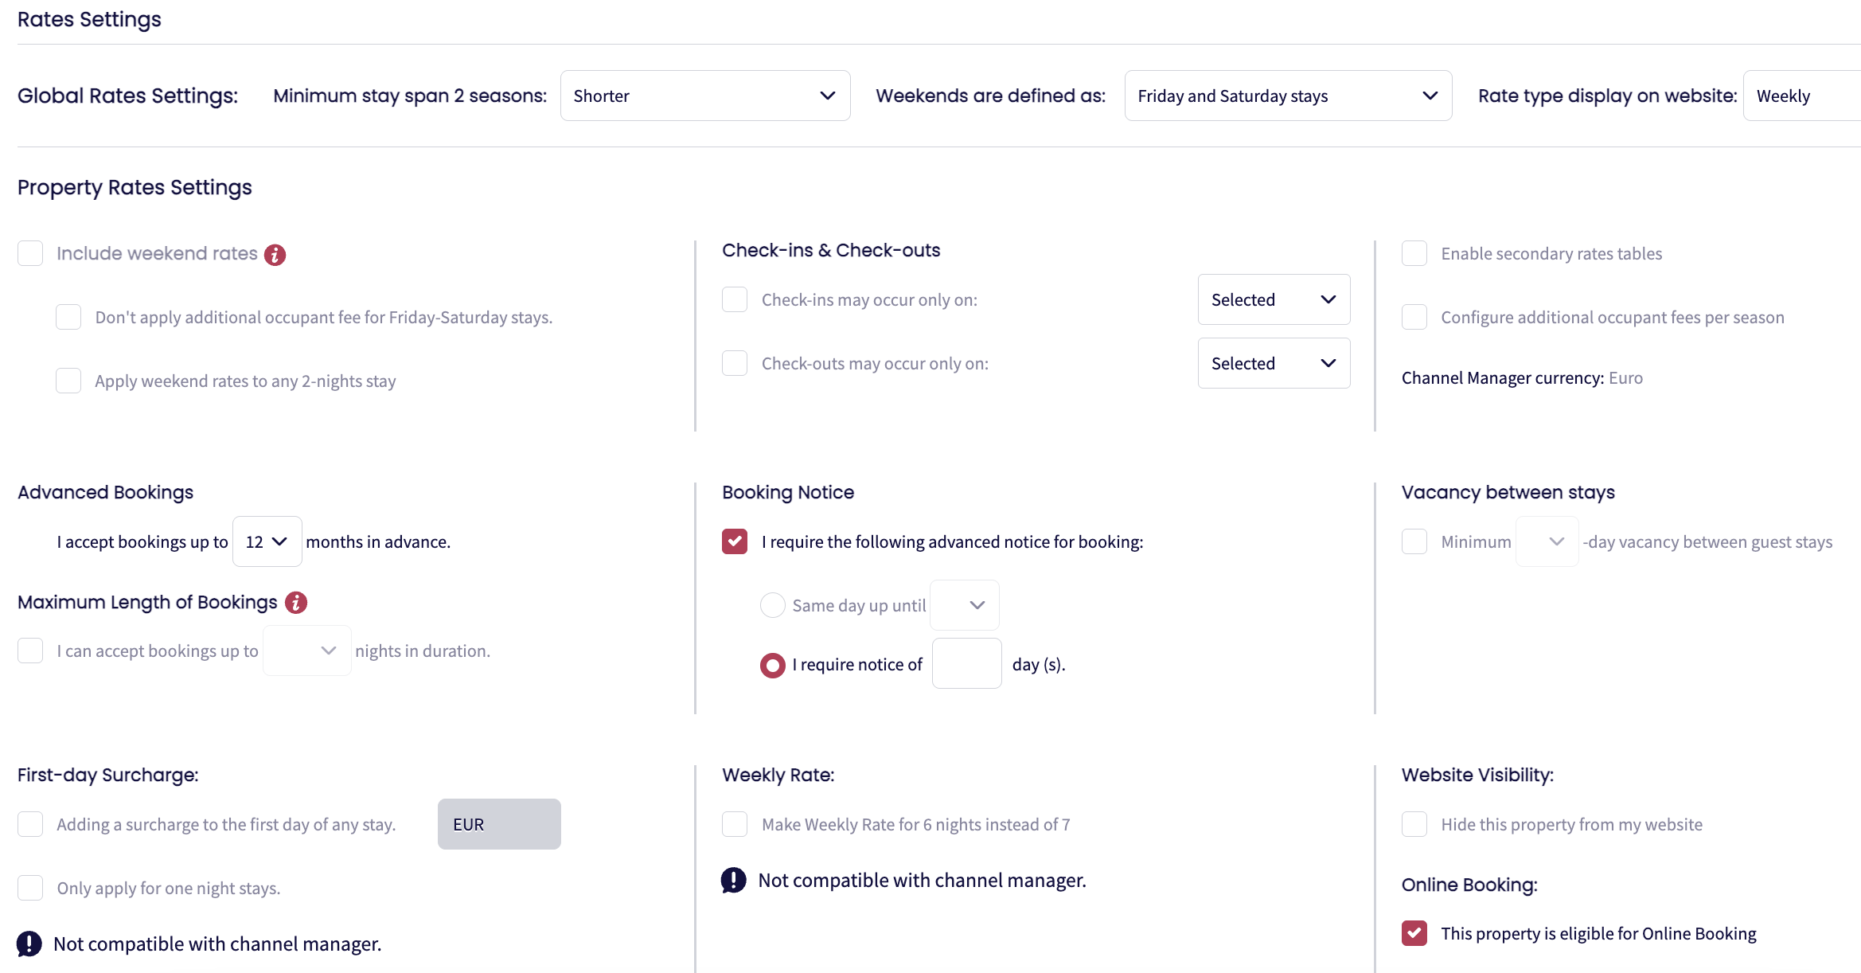Open Minimum stay span 2 seasons dropdown
1861x973 pixels.
coord(704,96)
